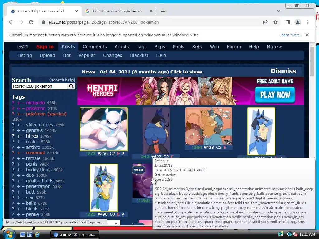Exclude duo tag with its minus sign

pyautogui.click(x=23, y=175)
